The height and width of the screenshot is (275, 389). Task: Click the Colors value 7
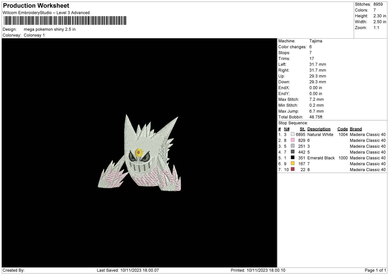tap(375, 10)
